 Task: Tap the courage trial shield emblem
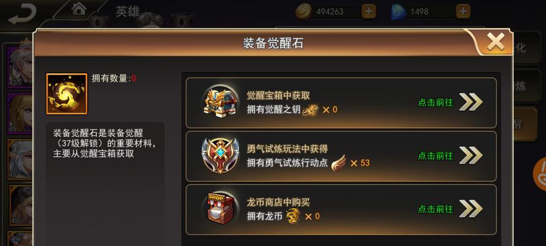coord(220,156)
